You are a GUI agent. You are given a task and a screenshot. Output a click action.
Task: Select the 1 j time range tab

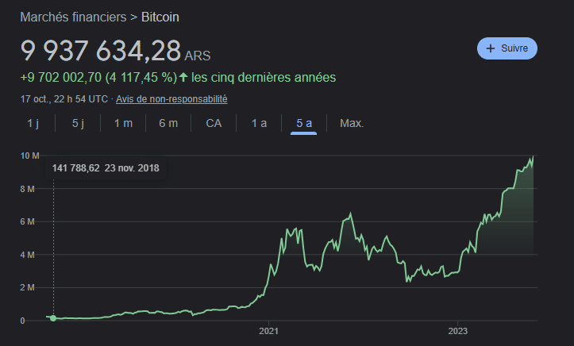click(x=33, y=123)
